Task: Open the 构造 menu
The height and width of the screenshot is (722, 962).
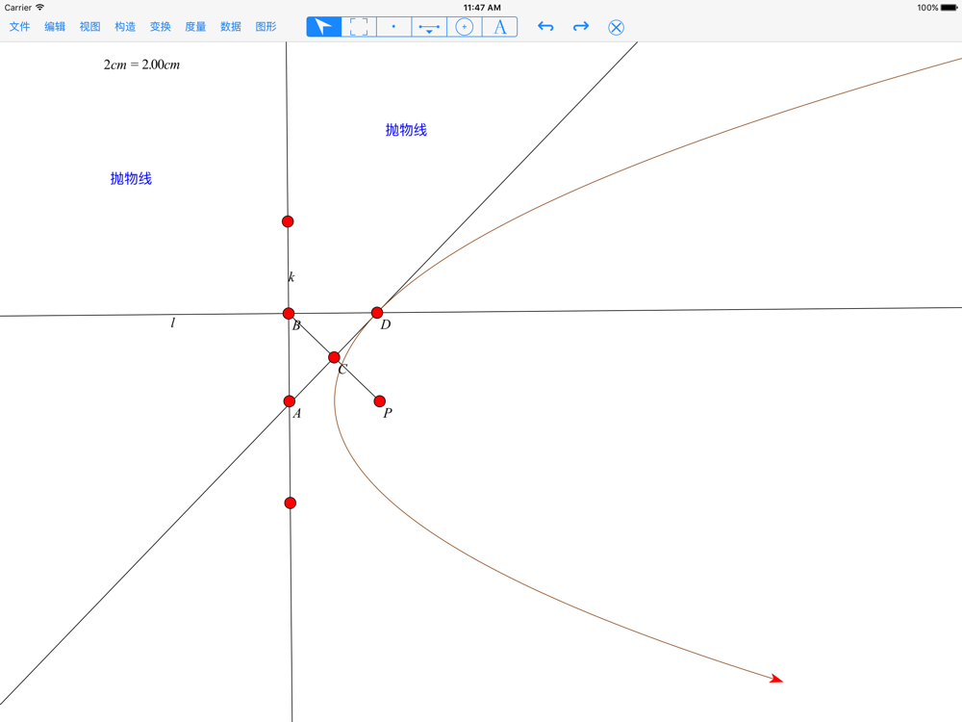Action: [125, 27]
